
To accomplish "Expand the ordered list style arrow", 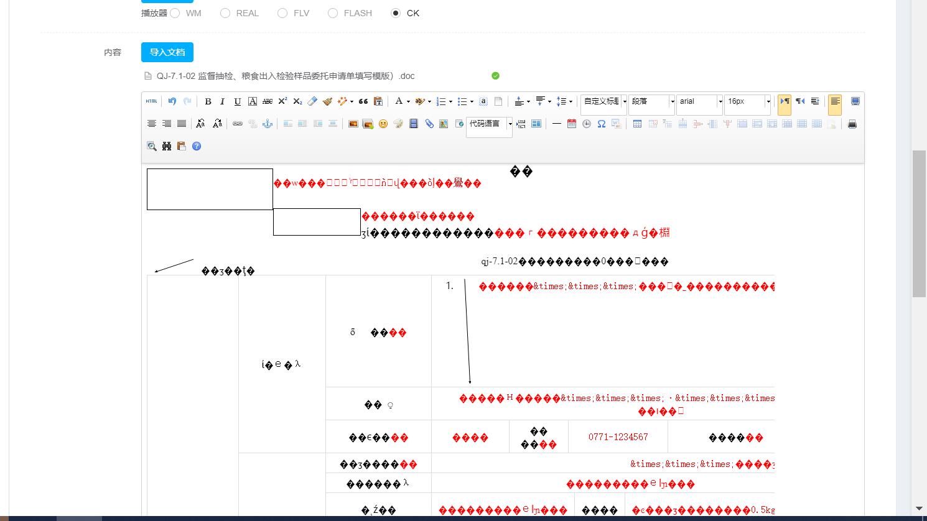I will coord(450,101).
